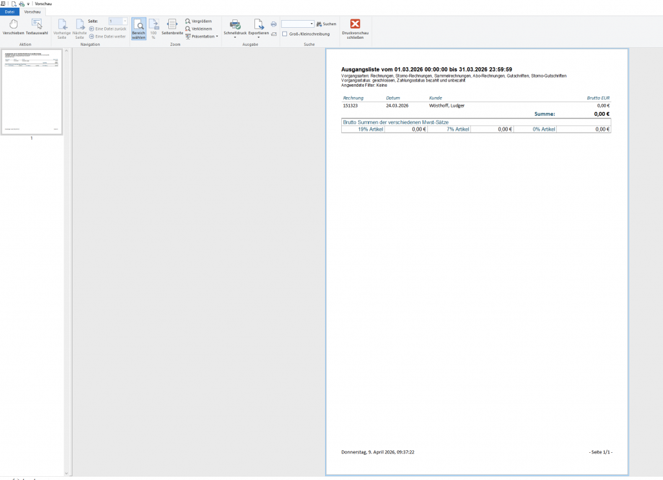Switch to the Vorschau ribbon tab

tap(32, 12)
